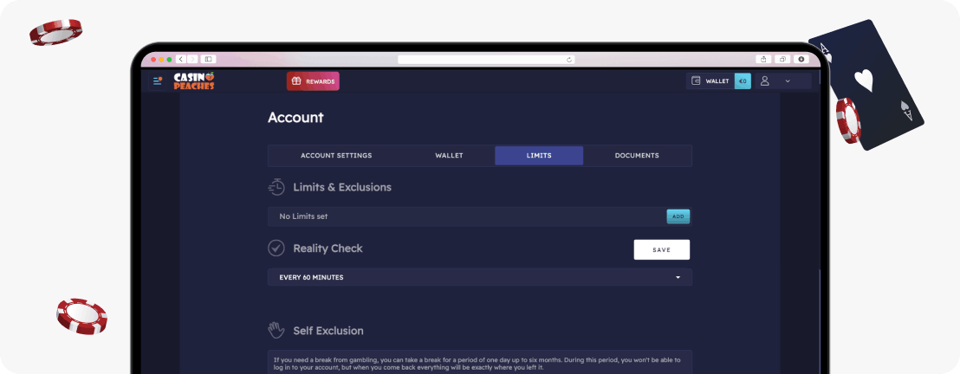The image size is (960, 374).
Task: Open the hamburger side menu
Action: [158, 81]
